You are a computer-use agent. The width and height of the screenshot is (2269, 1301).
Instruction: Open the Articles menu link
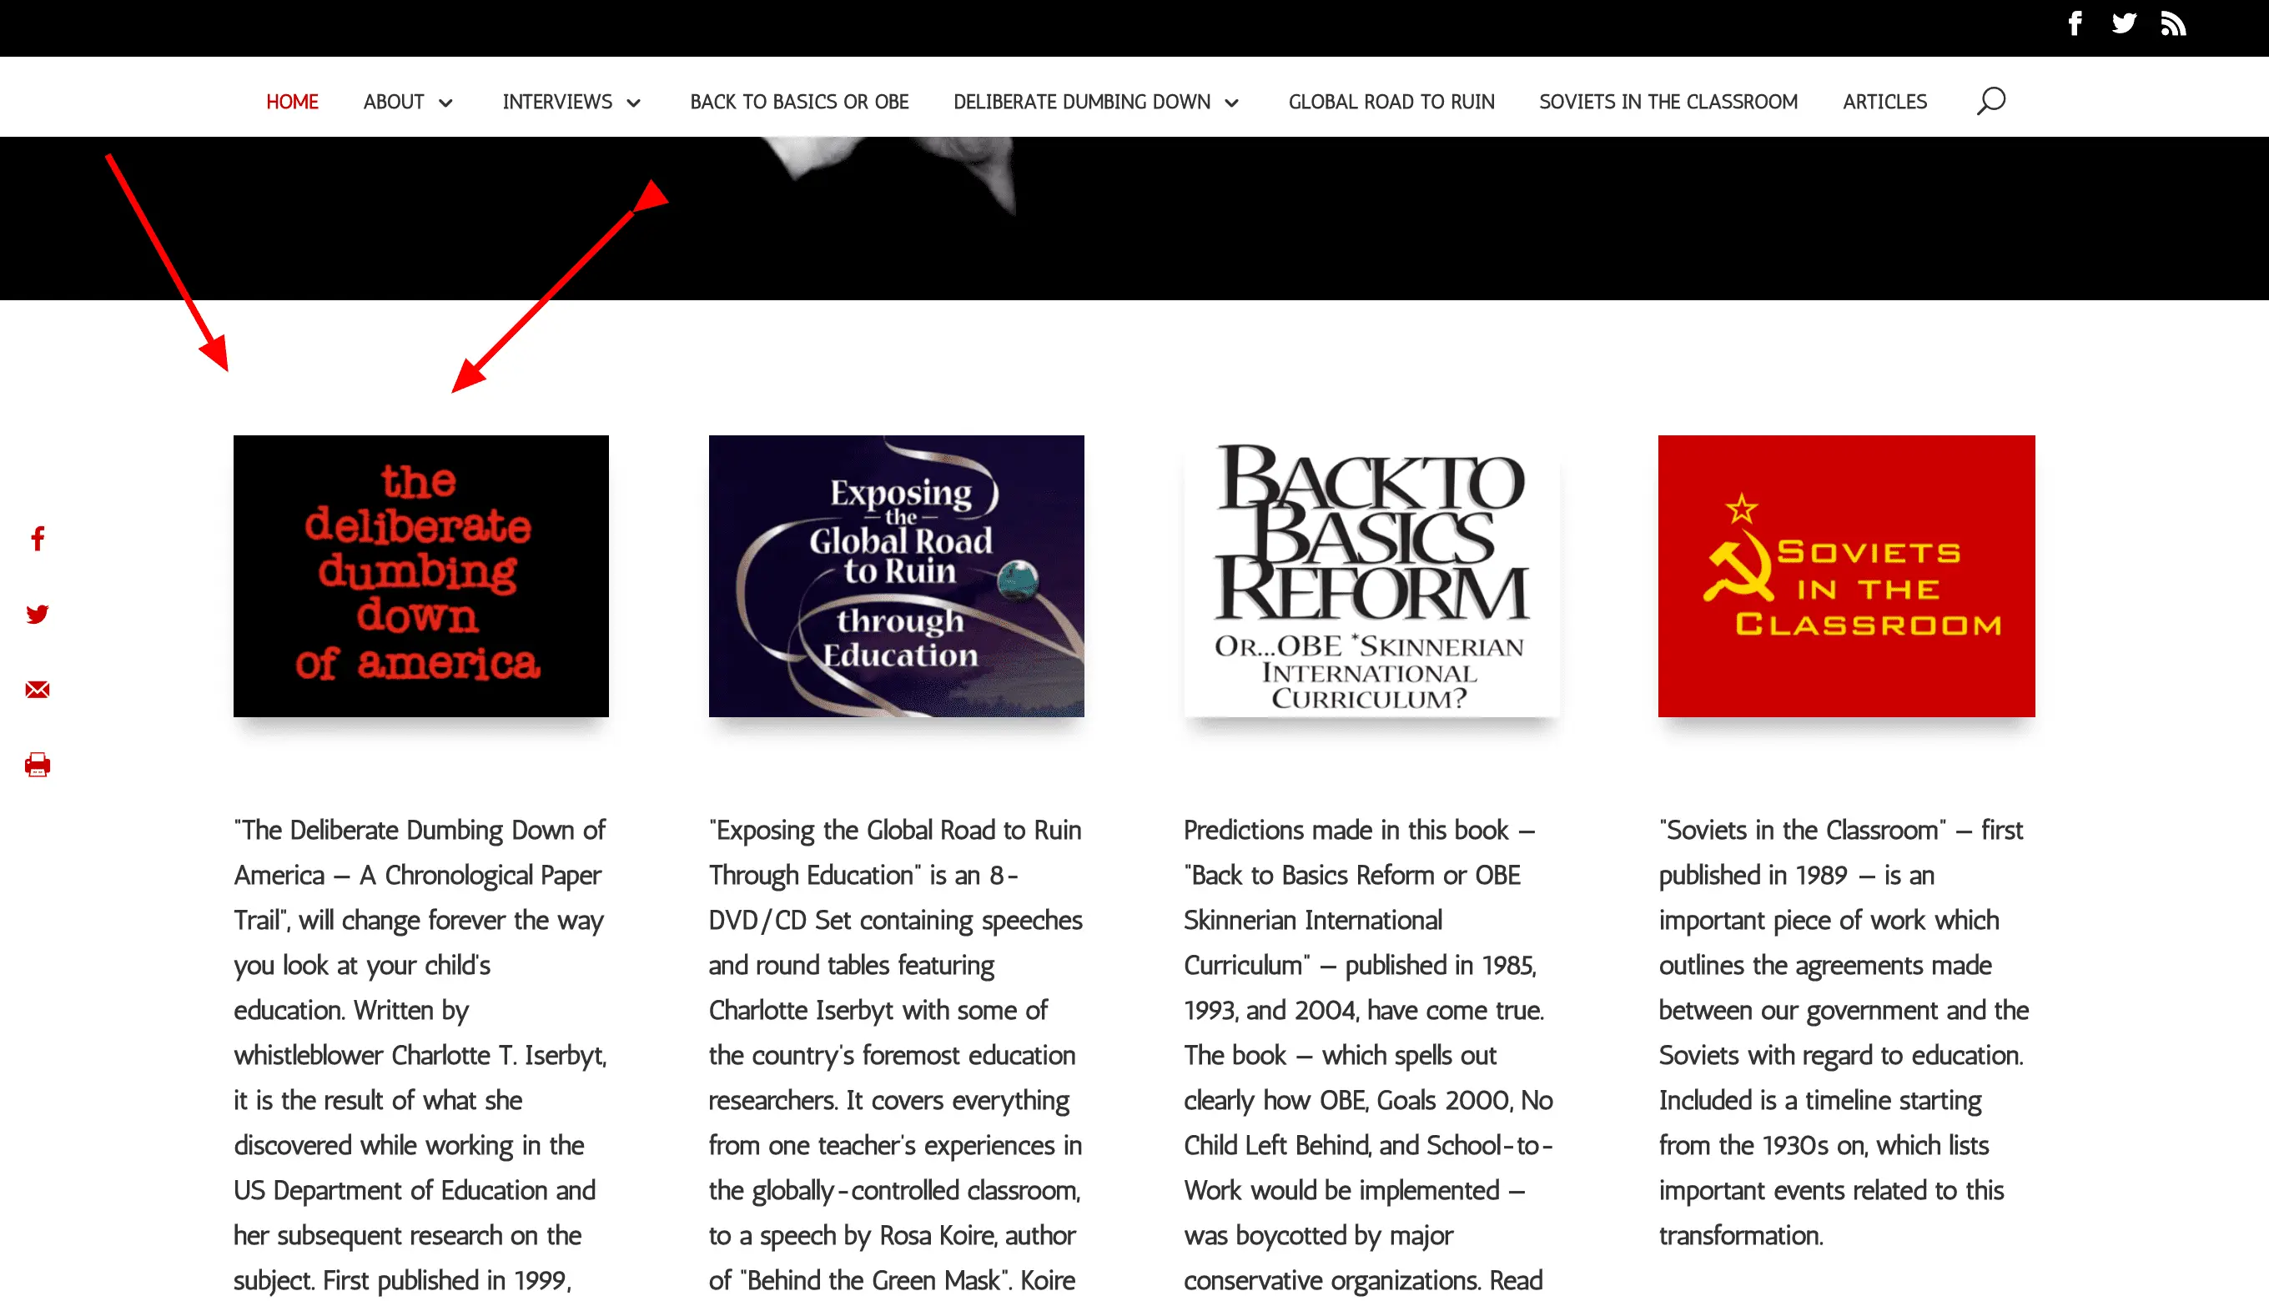[1884, 102]
